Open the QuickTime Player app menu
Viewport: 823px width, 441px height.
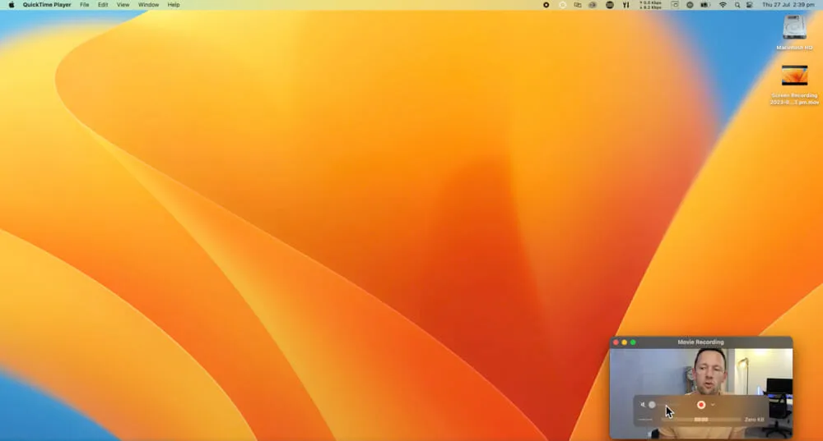pyautogui.click(x=47, y=5)
